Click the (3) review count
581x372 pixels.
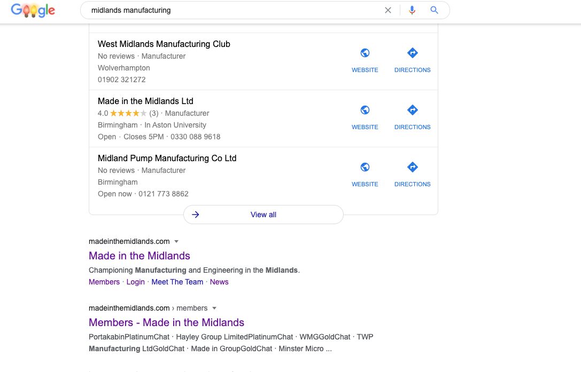click(154, 113)
